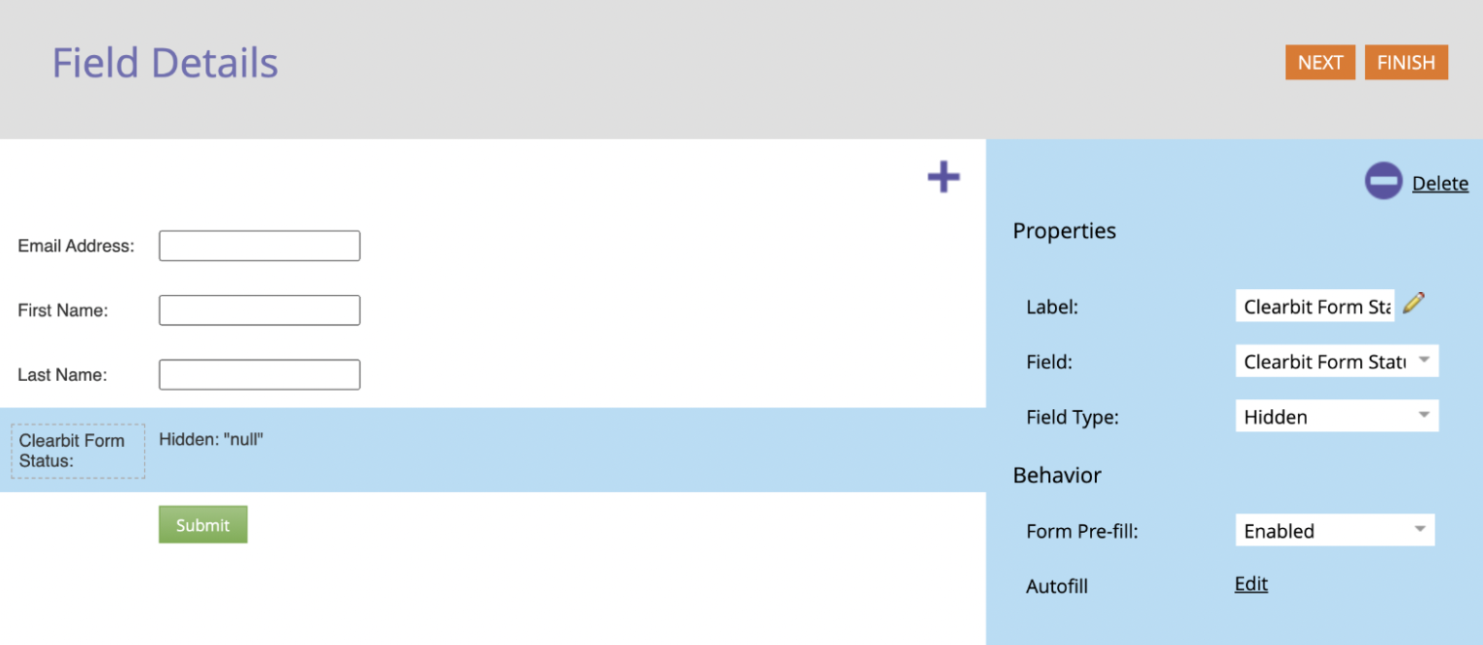1483x645 pixels.
Task: Click the Field Details heading
Action: coord(165,63)
